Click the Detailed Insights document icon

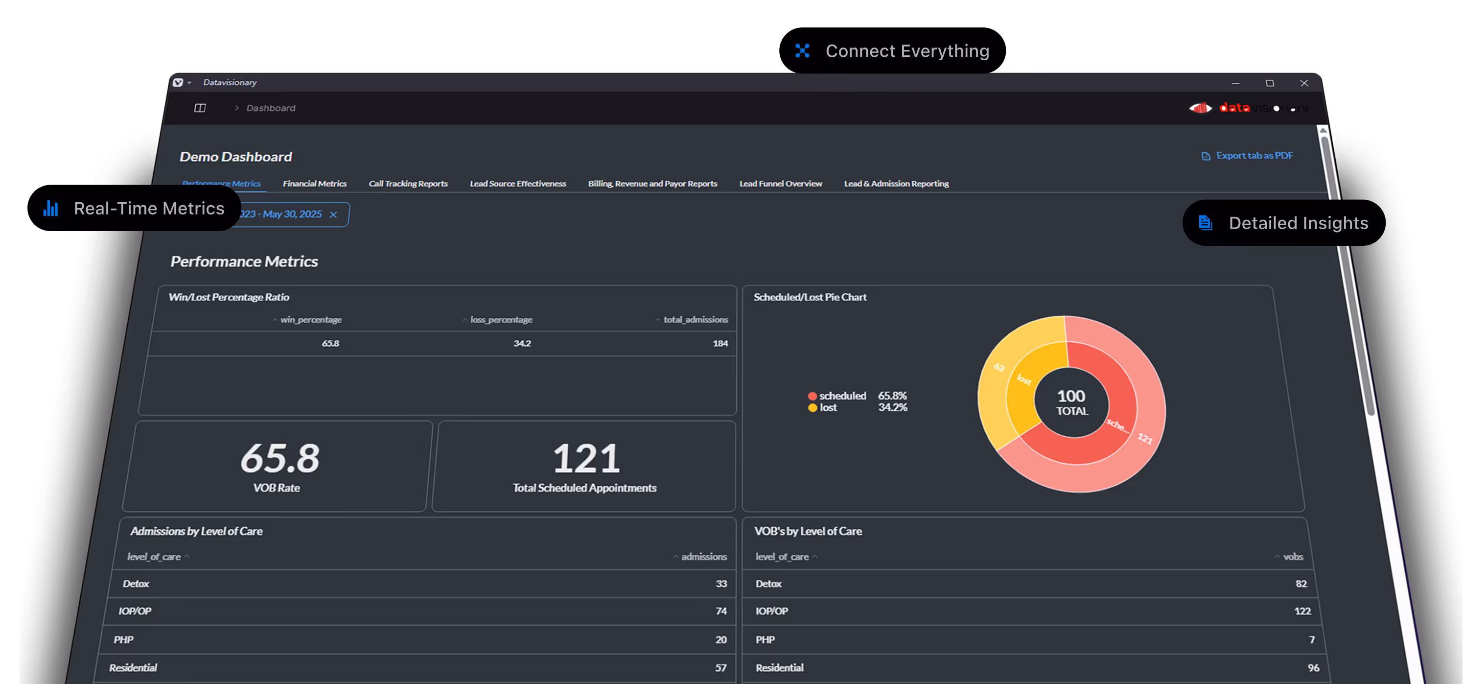[1205, 223]
